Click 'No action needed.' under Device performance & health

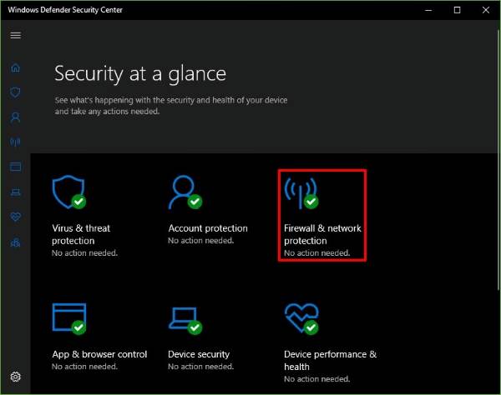click(317, 379)
